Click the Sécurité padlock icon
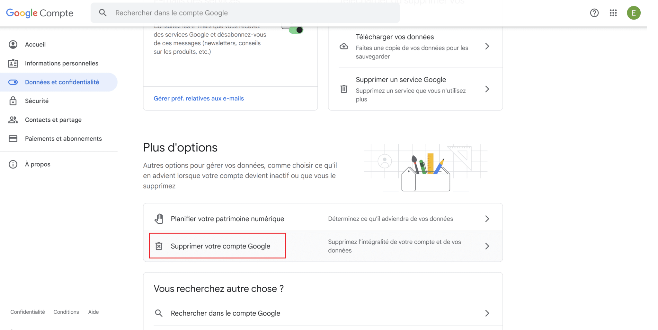658x330 pixels. click(13, 101)
